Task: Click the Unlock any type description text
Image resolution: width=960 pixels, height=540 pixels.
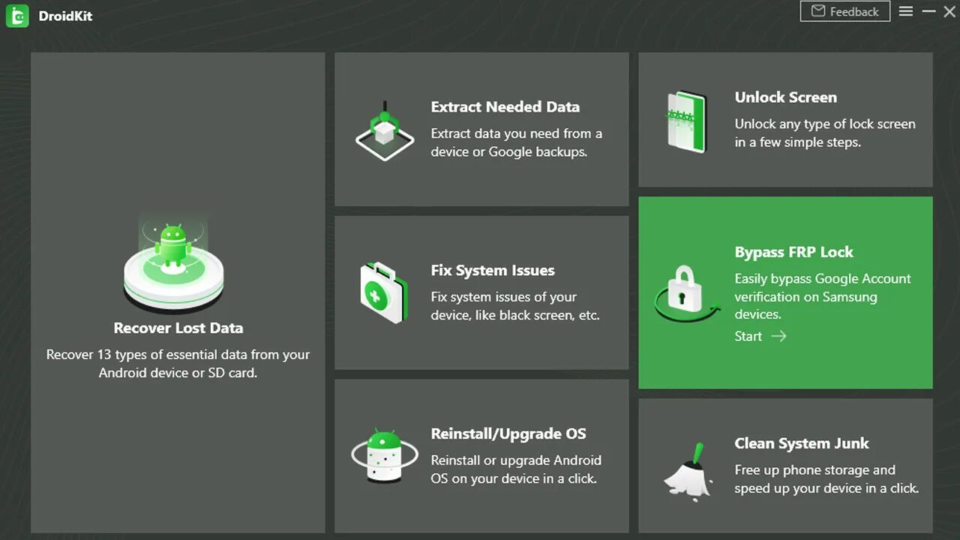Action: [825, 133]
